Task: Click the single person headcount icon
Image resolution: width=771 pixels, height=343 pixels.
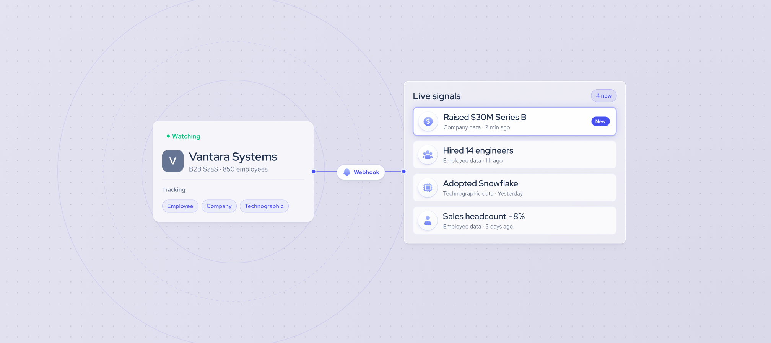Action: pos(428,220)
